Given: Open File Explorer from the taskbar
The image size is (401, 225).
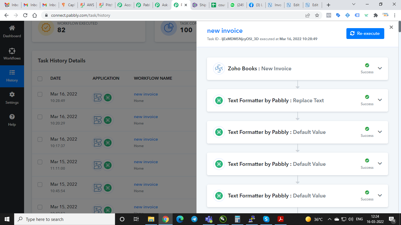Looking at the screenshot, I should point(151,219).
